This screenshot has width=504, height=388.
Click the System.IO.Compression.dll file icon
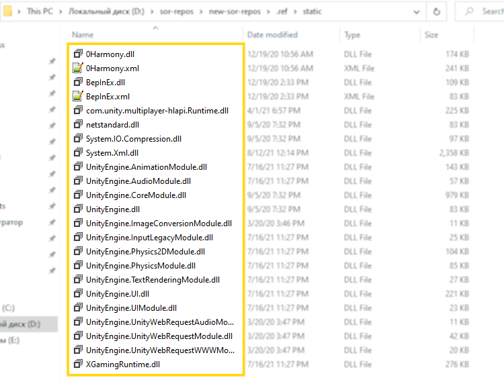78,138
